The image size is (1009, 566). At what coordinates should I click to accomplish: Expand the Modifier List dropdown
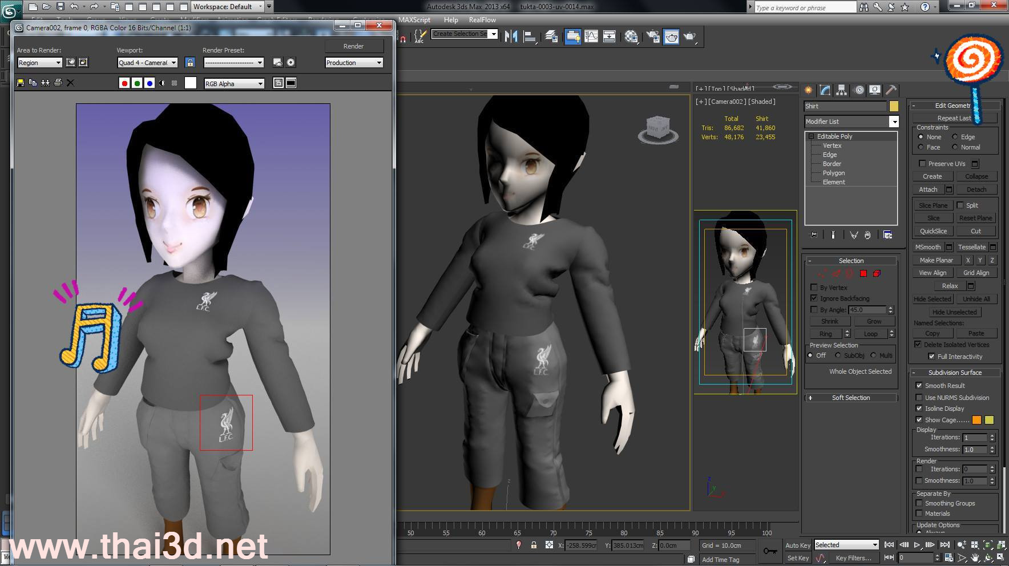point(894,122)
